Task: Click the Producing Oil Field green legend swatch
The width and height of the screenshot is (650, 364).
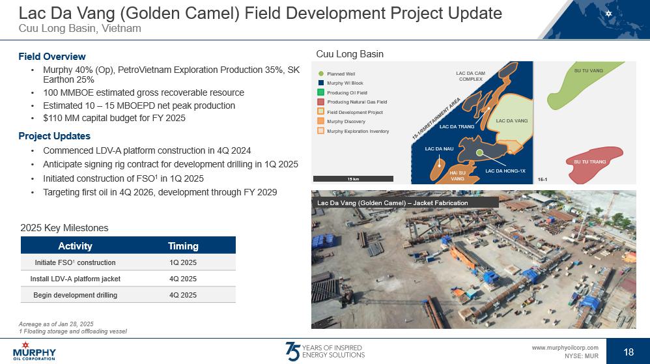Action: tap(321, 92)
